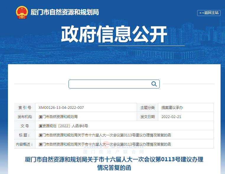Click the publishing agency value in the table

58,117
